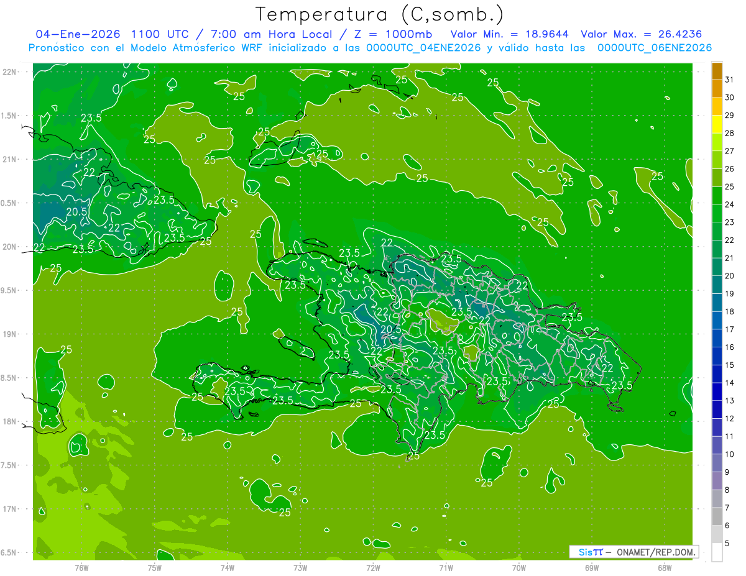Click the legend value '18' on the color scale

(x=729, y=312)
